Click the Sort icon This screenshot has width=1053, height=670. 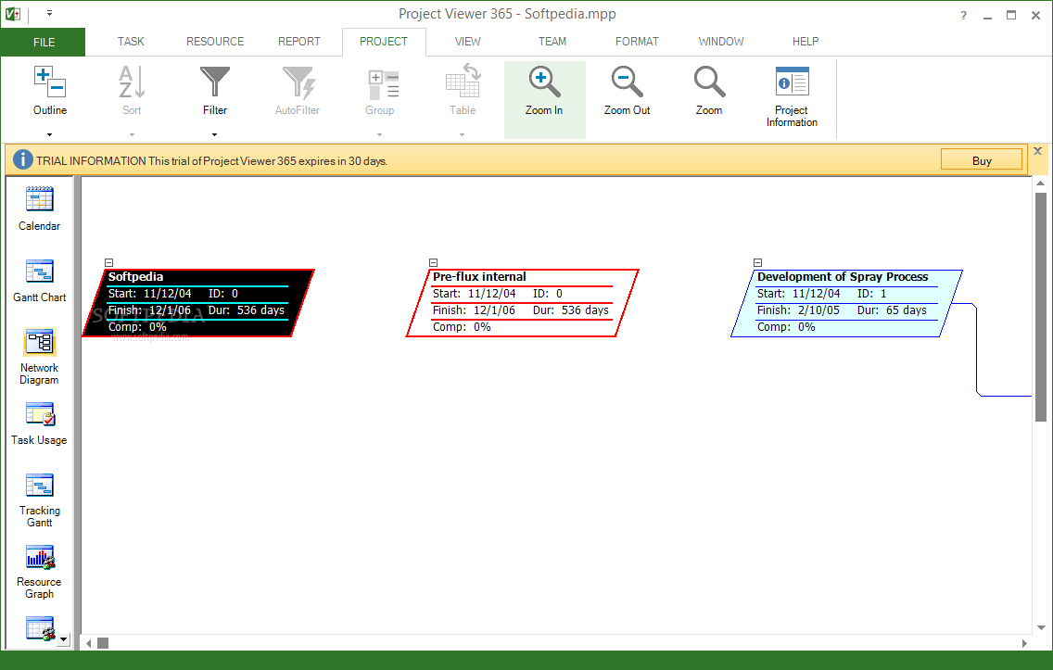[x=132, y=82]
